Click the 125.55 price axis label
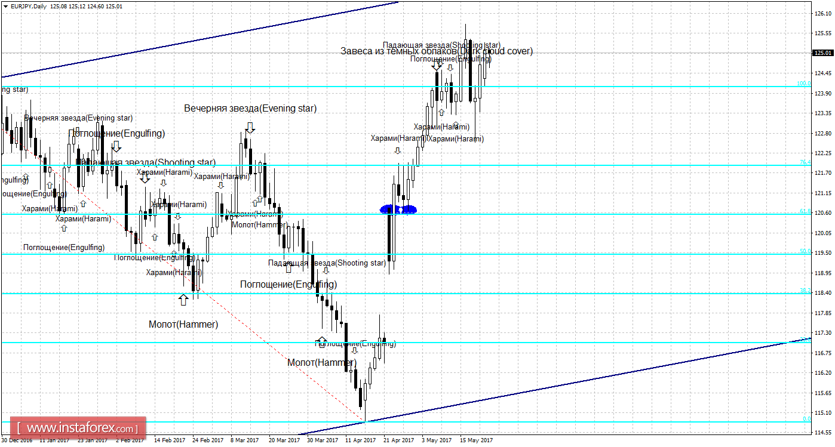The image size is (835, 447). (x=823, y=33)
